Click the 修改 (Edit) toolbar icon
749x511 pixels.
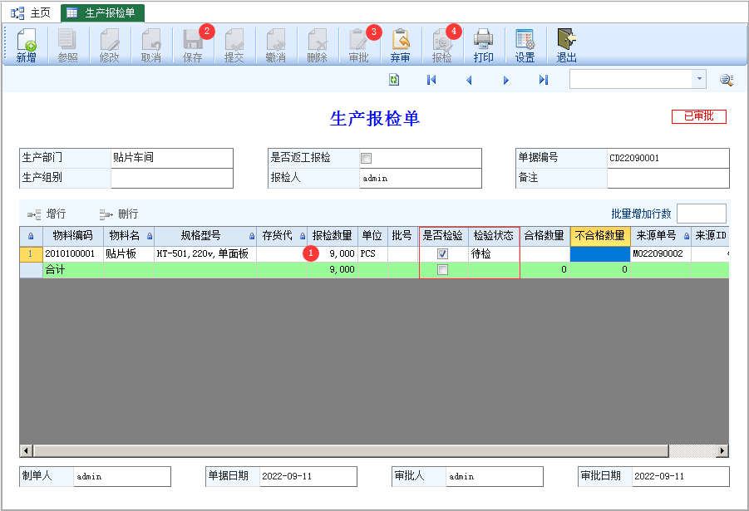click(x=109, y=46)
